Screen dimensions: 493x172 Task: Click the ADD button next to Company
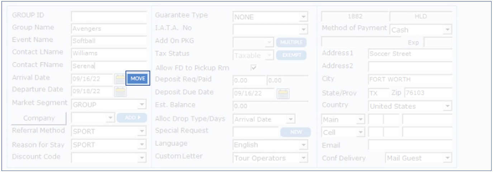pos(132,118)
